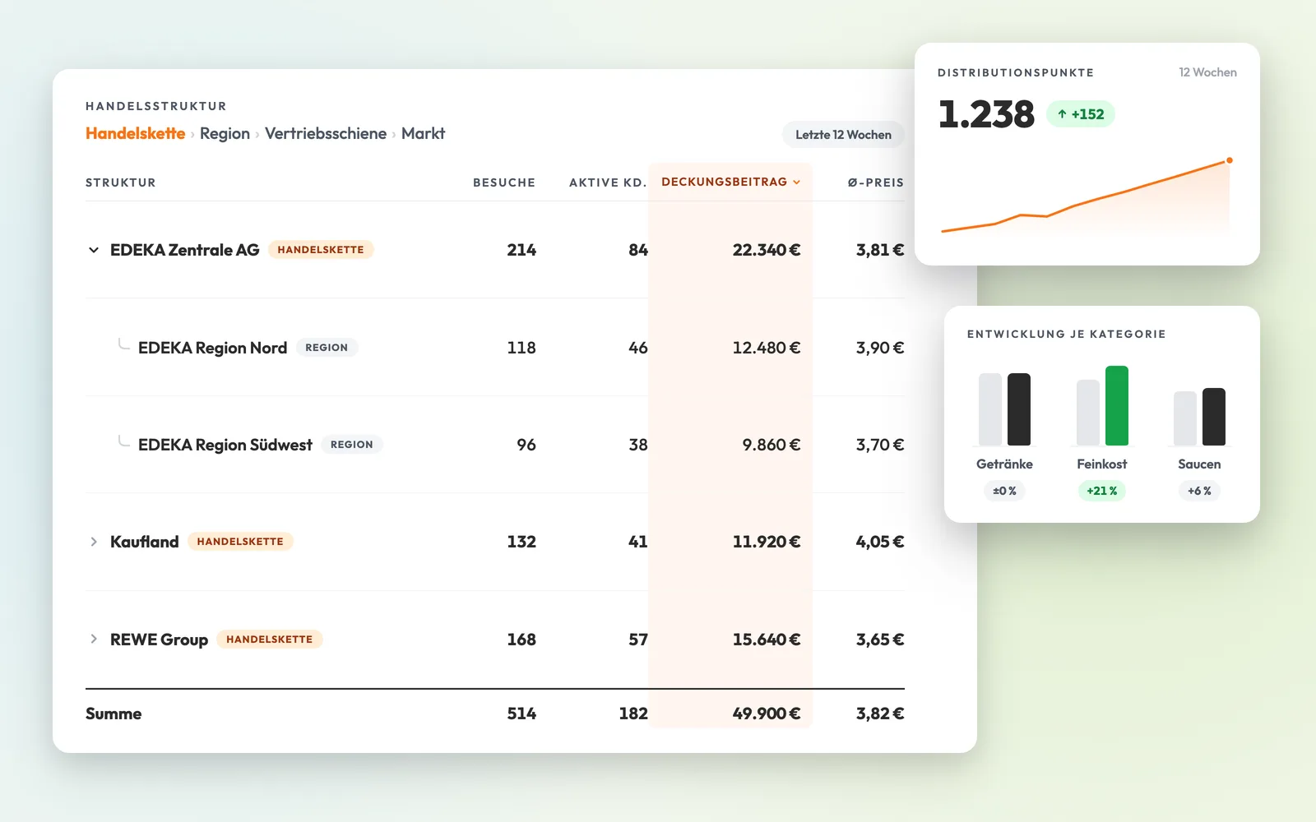Click the 4,05 € price for Kaufland
The width and height of the screenshot is (1316, 822).
(x=880, y=542)
